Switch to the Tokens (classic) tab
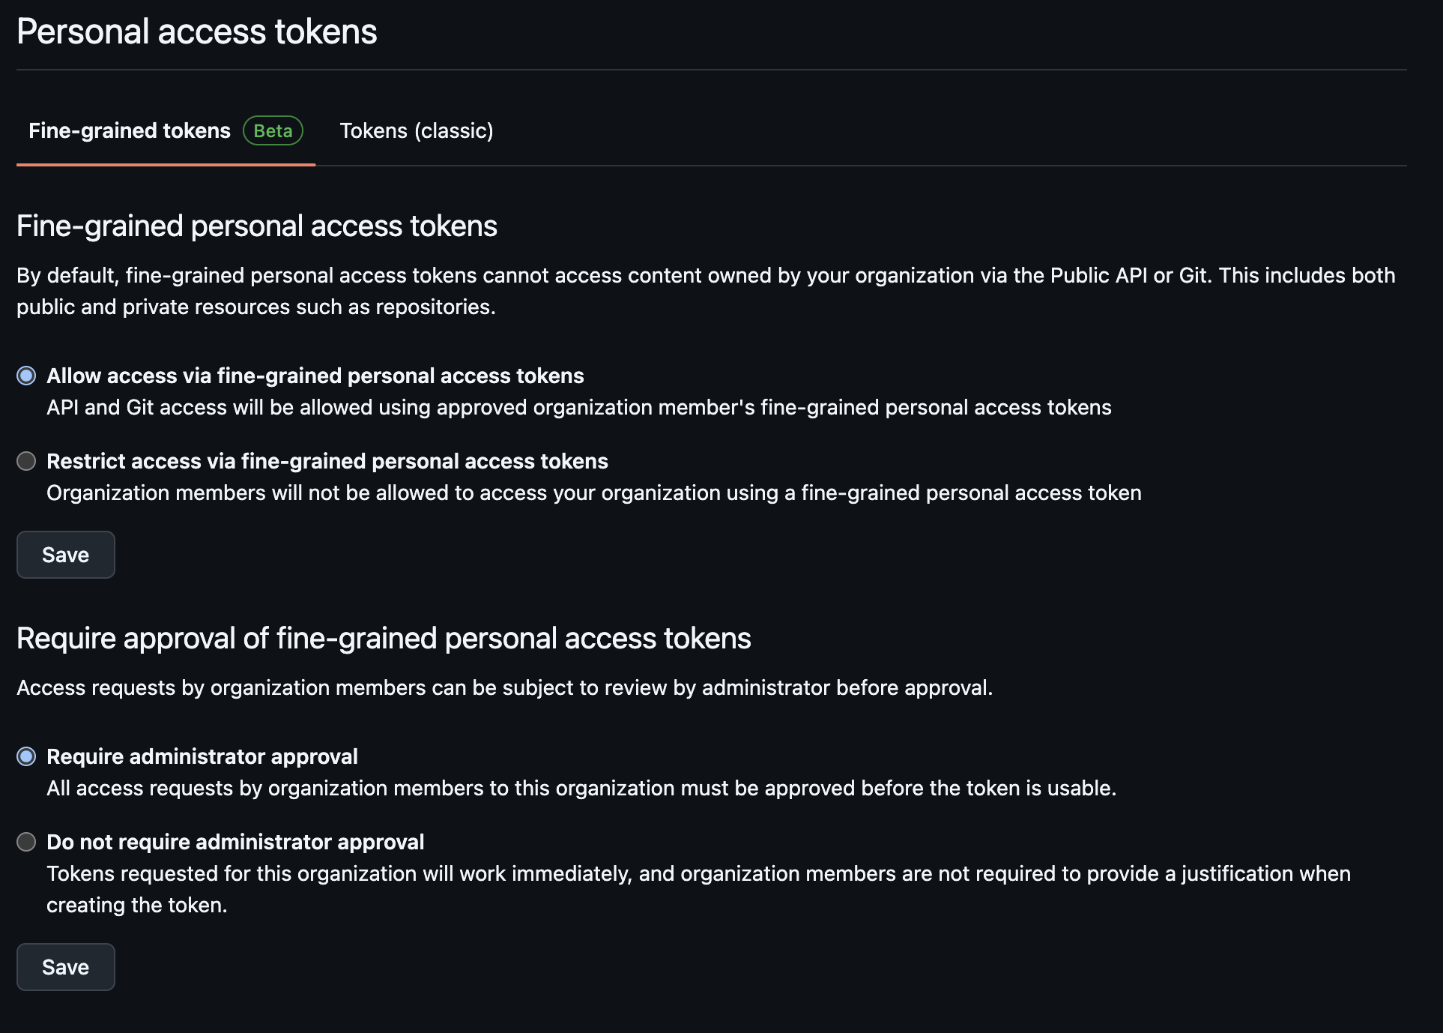 tap(417, 130)
